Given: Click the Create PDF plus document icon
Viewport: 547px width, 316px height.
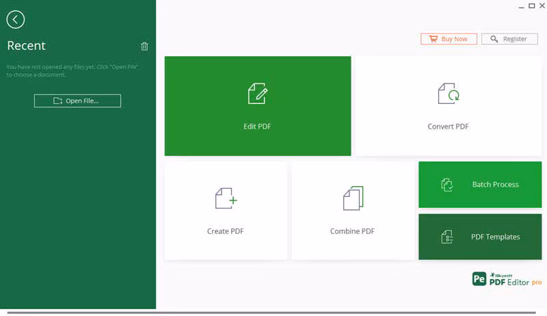Looking at the screenshot, I should point(226,198).
